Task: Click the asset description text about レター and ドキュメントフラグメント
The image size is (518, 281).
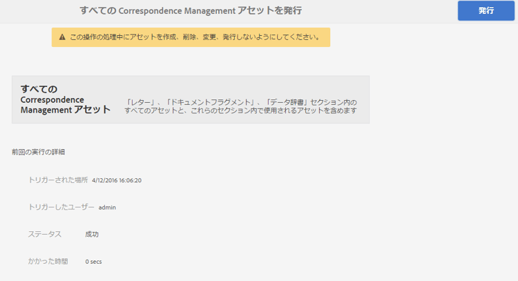Action: (x=241, y=106)
